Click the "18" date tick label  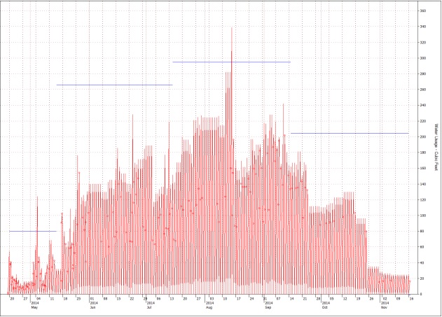(65, 299)
